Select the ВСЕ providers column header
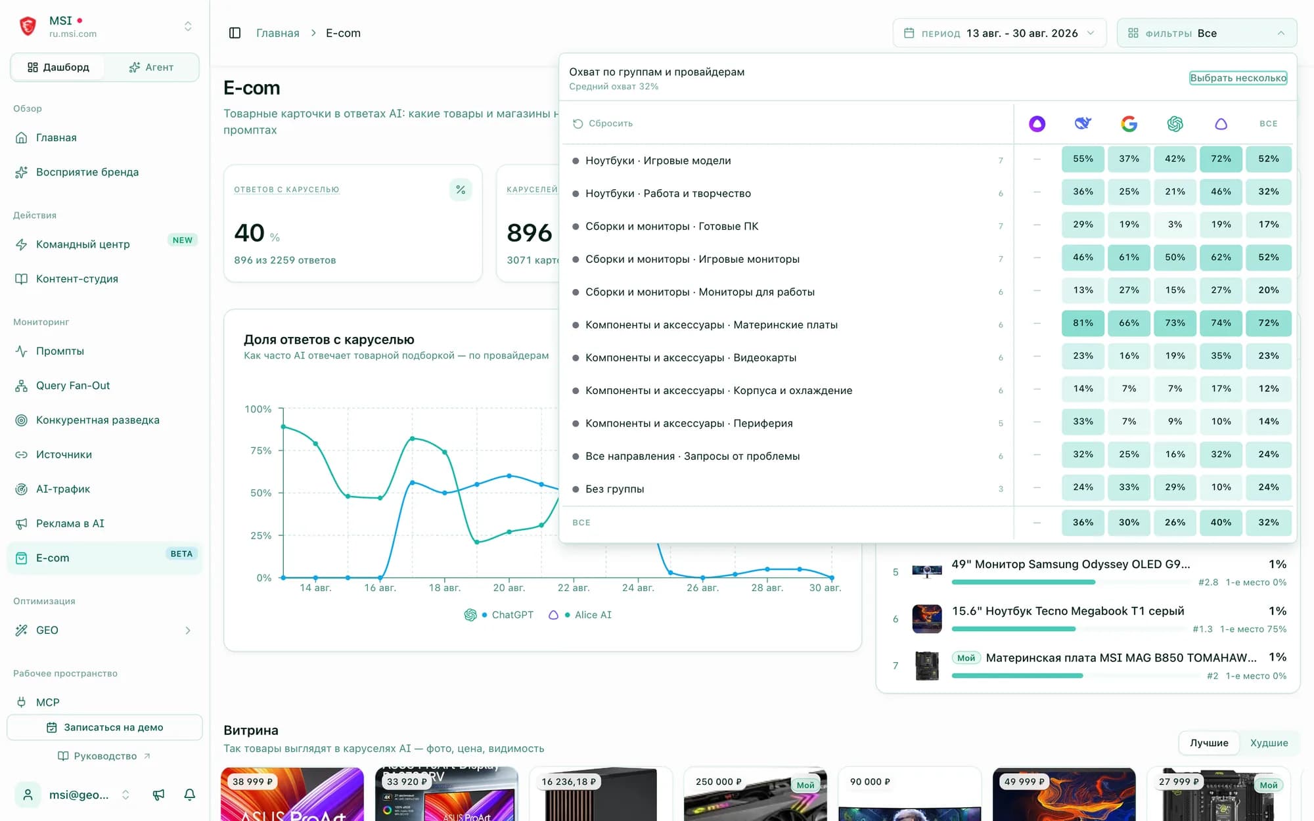1314x821 pixels. click(x=1269, y=123)
